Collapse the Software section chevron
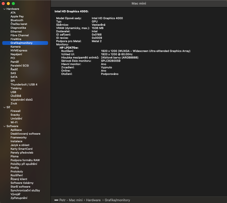227x203 pixels. click(4, 126)
